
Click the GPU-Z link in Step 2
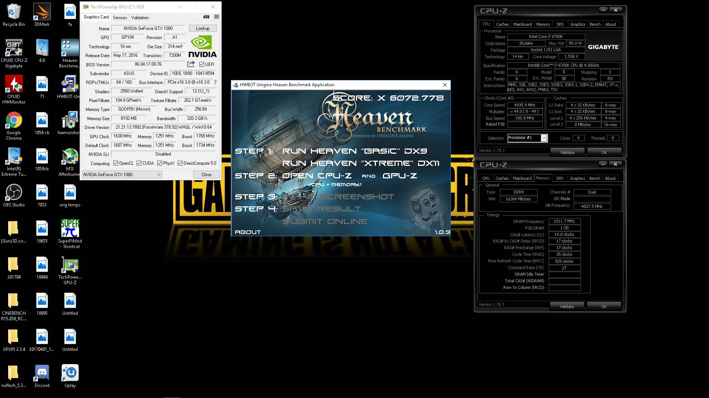400,176
